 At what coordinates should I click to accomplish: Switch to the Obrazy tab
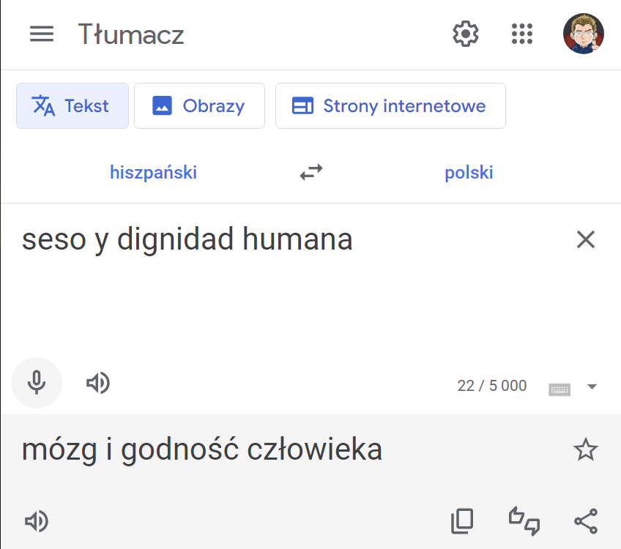click(199, 106)
